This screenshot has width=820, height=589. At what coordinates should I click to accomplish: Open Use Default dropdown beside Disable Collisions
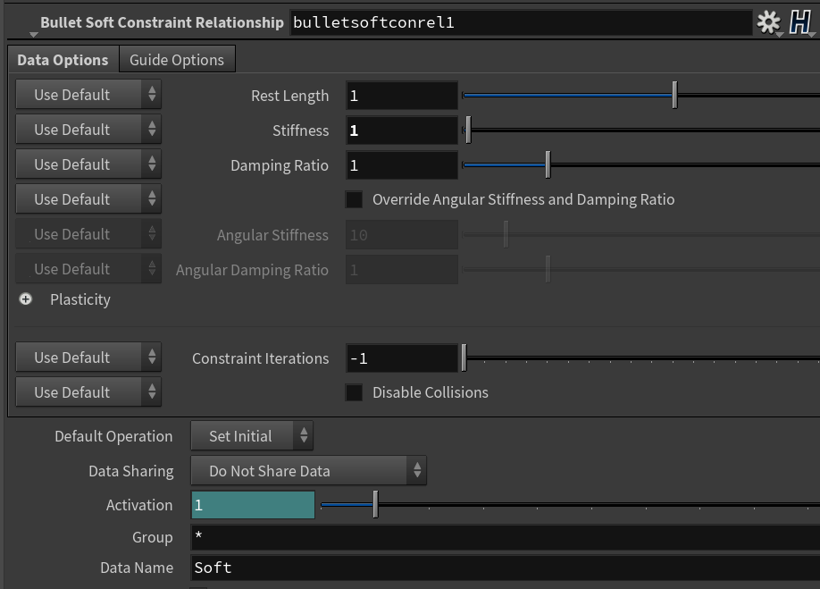(88, 391)
